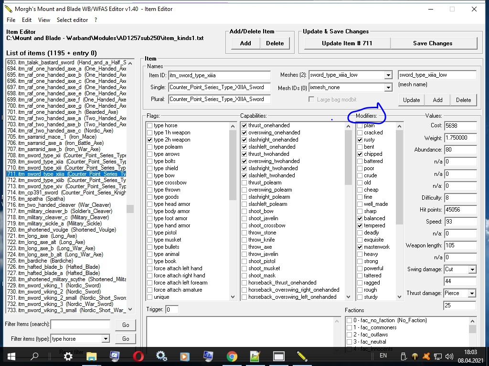
Task: Uncheck the 'type 2h weapon' flag
Action: coord(149,140)
